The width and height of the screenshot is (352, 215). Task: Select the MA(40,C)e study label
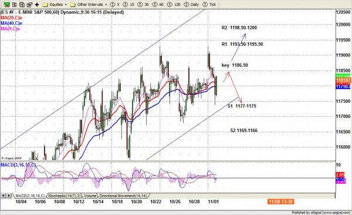[x=12, y=23]
